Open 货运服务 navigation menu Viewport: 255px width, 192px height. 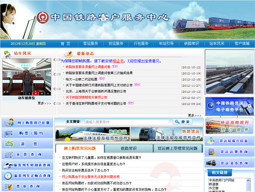[x=116, y=43]
